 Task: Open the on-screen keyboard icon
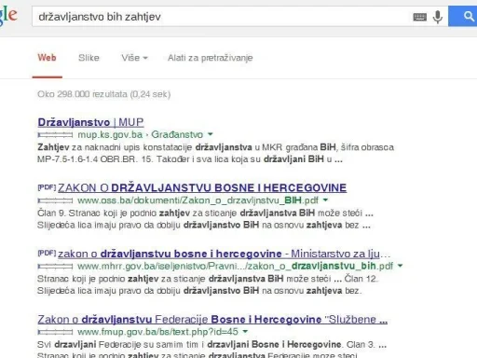(x=419, y=17)
